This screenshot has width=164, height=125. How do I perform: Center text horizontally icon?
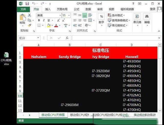tap(80, 20)
